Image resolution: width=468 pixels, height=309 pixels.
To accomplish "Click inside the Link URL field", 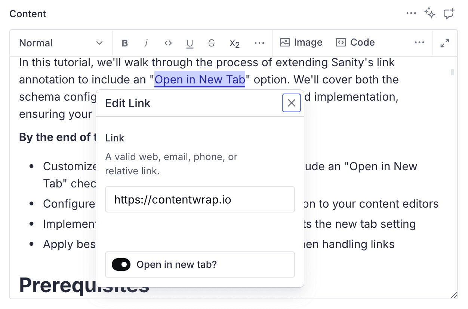I will click(200, 199).
